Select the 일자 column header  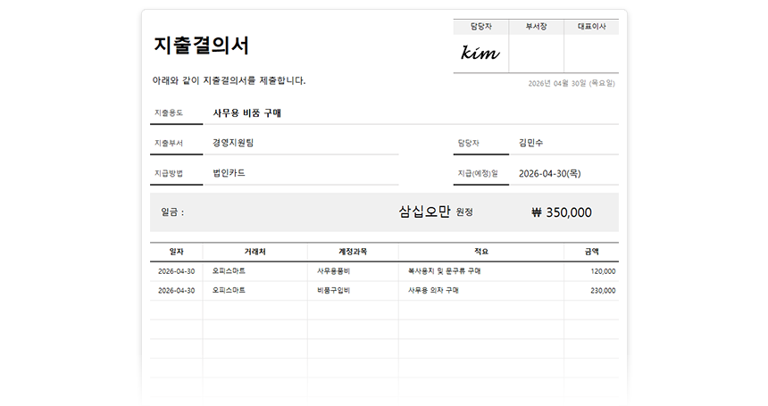(x=176, y=252)
